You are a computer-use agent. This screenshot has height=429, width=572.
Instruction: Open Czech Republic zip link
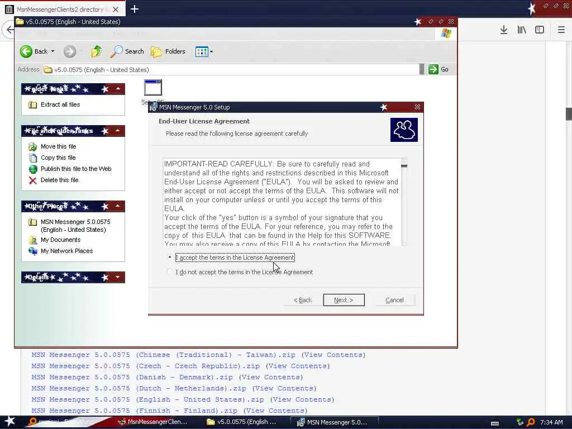click(146, 366)
